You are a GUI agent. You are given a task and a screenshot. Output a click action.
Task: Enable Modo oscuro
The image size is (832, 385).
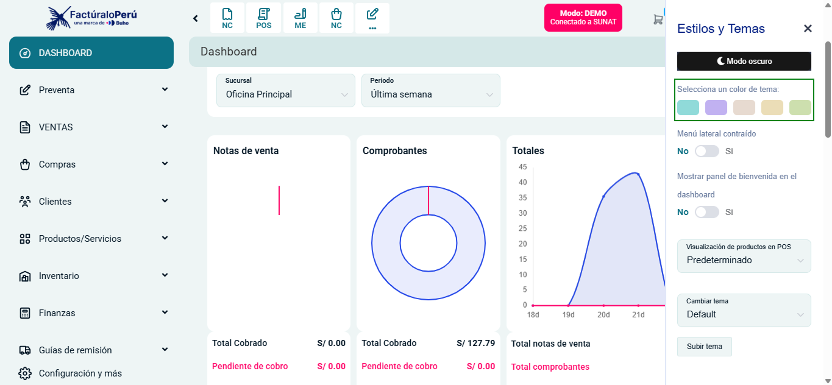[744, 61]
